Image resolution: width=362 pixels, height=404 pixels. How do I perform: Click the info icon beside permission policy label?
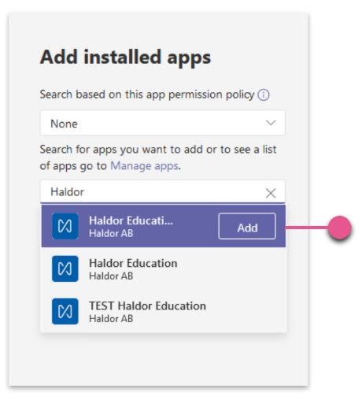(x=264, y=95)
